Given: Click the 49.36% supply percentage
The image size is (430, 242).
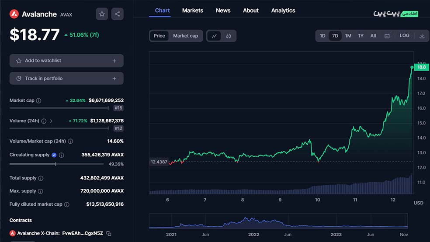Looking at the screenshot, I should pos(116,164).
